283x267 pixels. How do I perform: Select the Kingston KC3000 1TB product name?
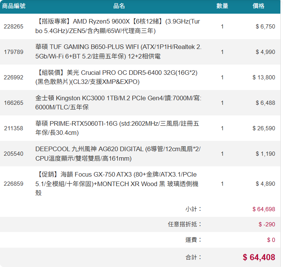tap(119, 103)
